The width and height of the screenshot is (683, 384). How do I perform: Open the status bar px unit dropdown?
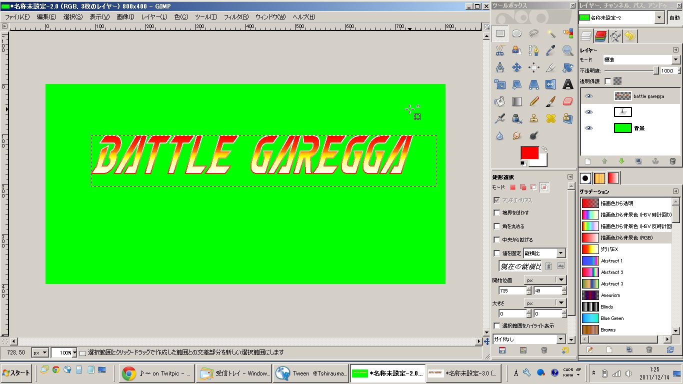[x=40, y=352]
